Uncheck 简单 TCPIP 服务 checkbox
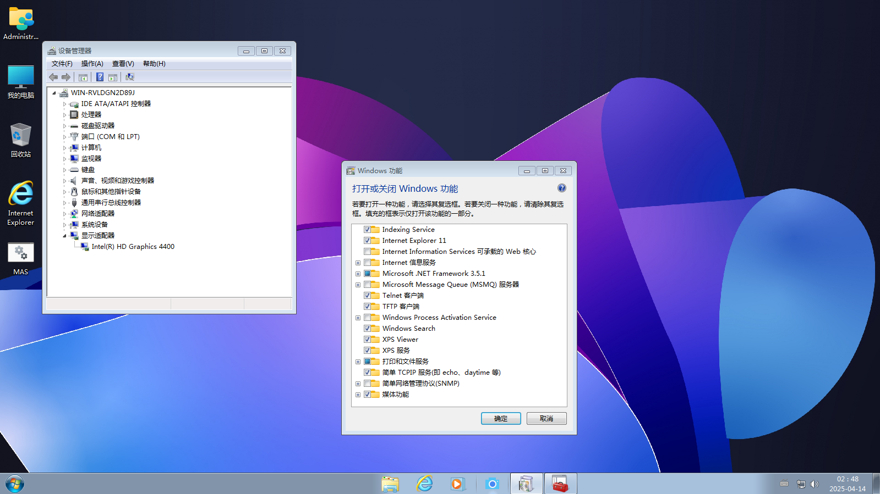This screenshot has height=494, width=880. 367,373
